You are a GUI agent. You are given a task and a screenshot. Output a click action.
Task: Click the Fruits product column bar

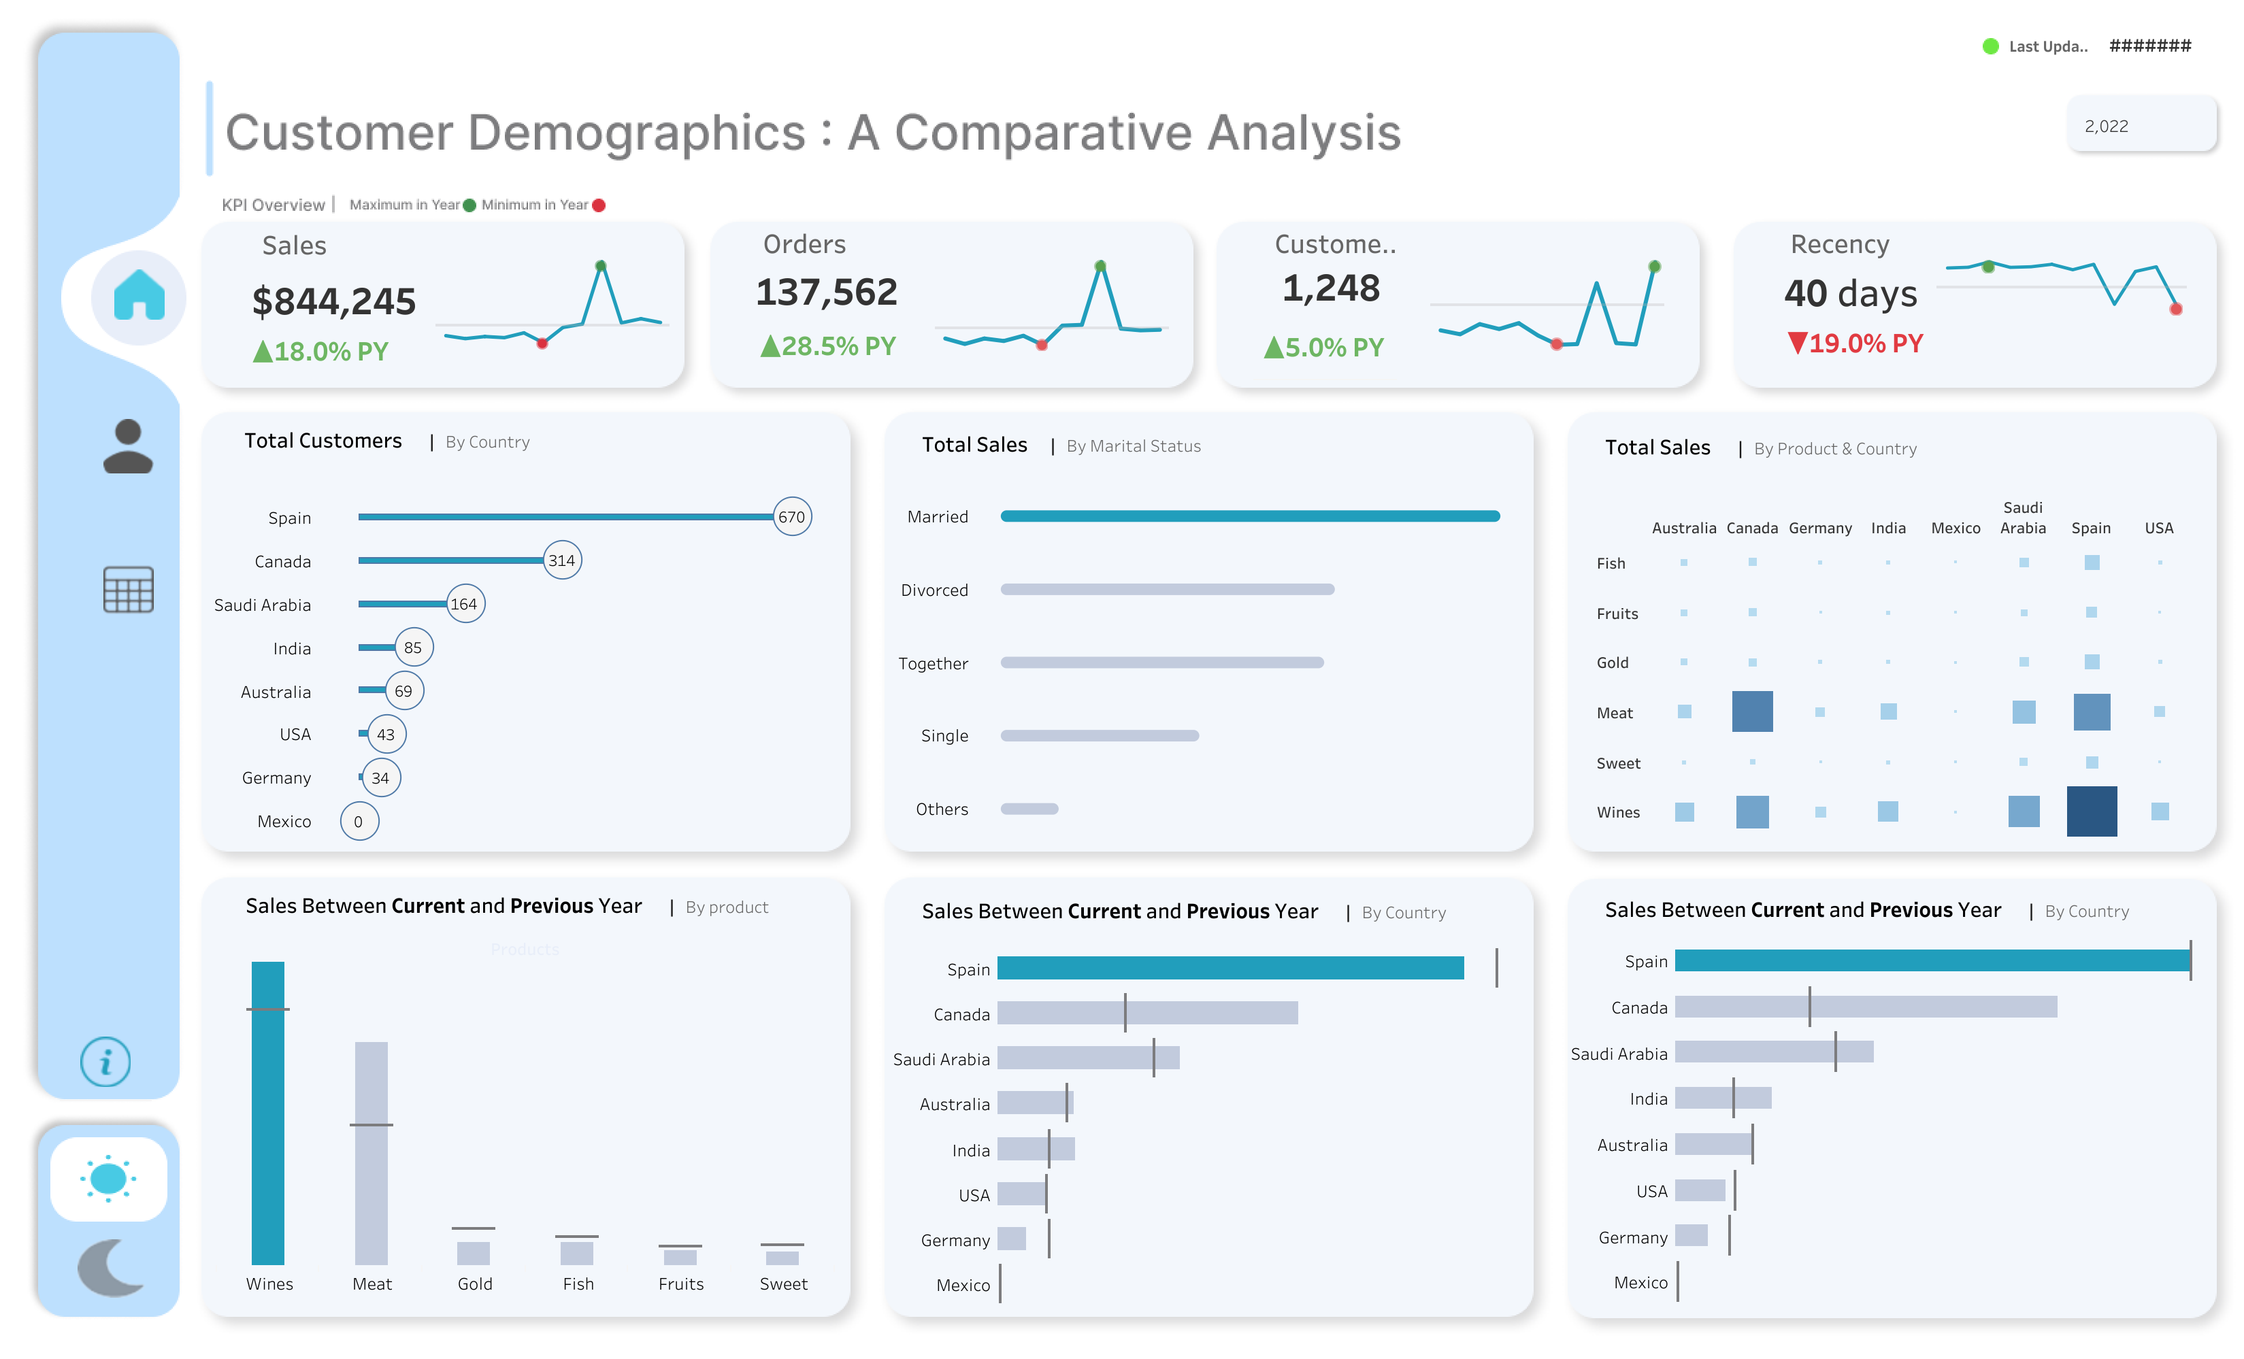(680, 1257)
